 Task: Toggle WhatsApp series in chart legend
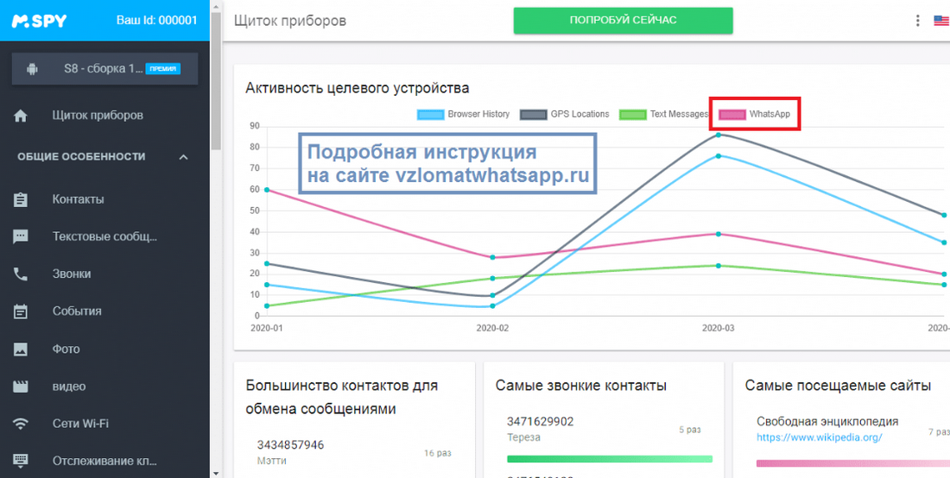754,114
